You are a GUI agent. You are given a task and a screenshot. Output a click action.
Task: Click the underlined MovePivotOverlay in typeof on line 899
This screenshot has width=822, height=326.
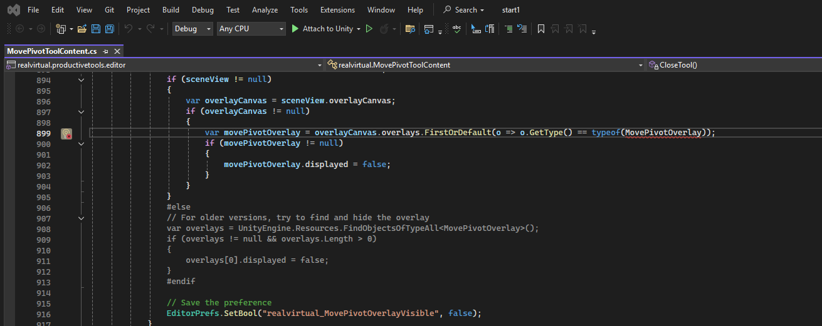coord(663,133)
